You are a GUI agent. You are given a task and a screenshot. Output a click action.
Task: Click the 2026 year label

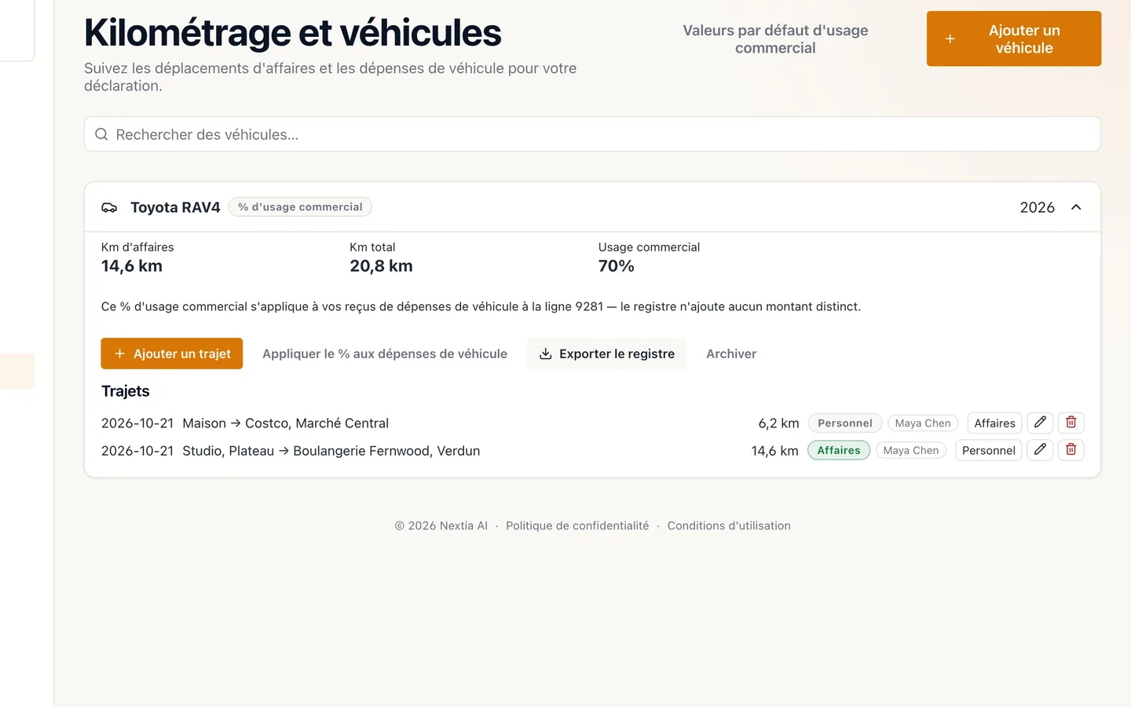(1037, 207)
